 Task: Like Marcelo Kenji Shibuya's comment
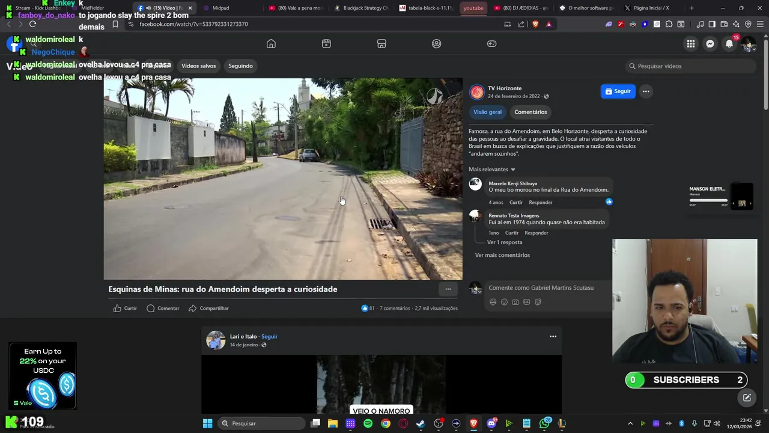(516, 202)
